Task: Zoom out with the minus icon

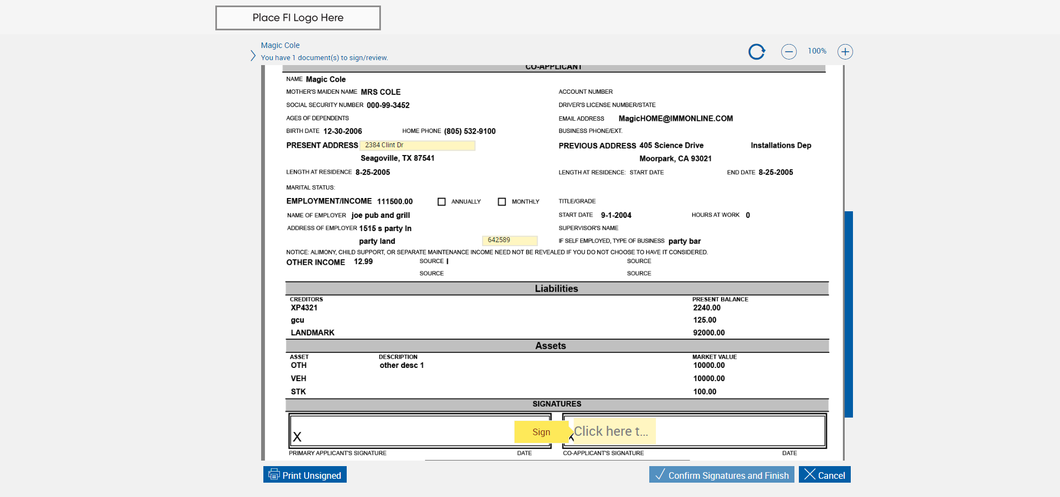Action: click(x=788, y=52)
